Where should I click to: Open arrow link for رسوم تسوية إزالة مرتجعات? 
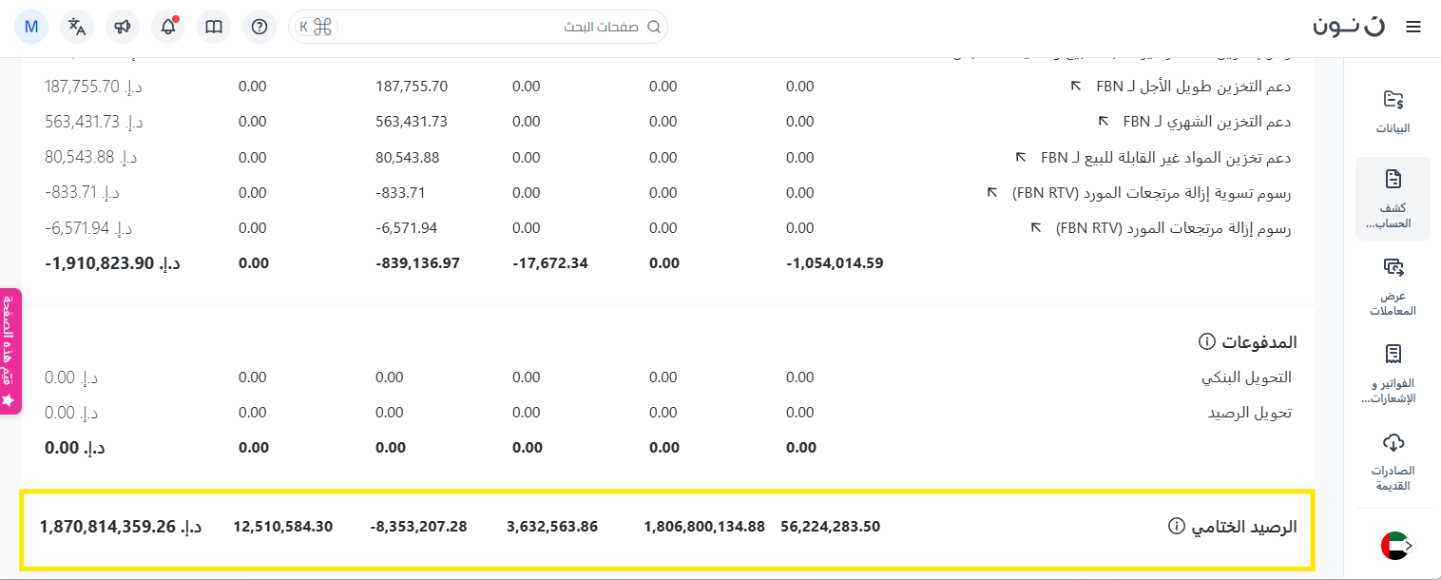[991, 192]
